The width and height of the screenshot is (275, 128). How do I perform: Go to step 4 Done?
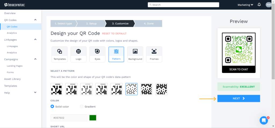[149, 23]
